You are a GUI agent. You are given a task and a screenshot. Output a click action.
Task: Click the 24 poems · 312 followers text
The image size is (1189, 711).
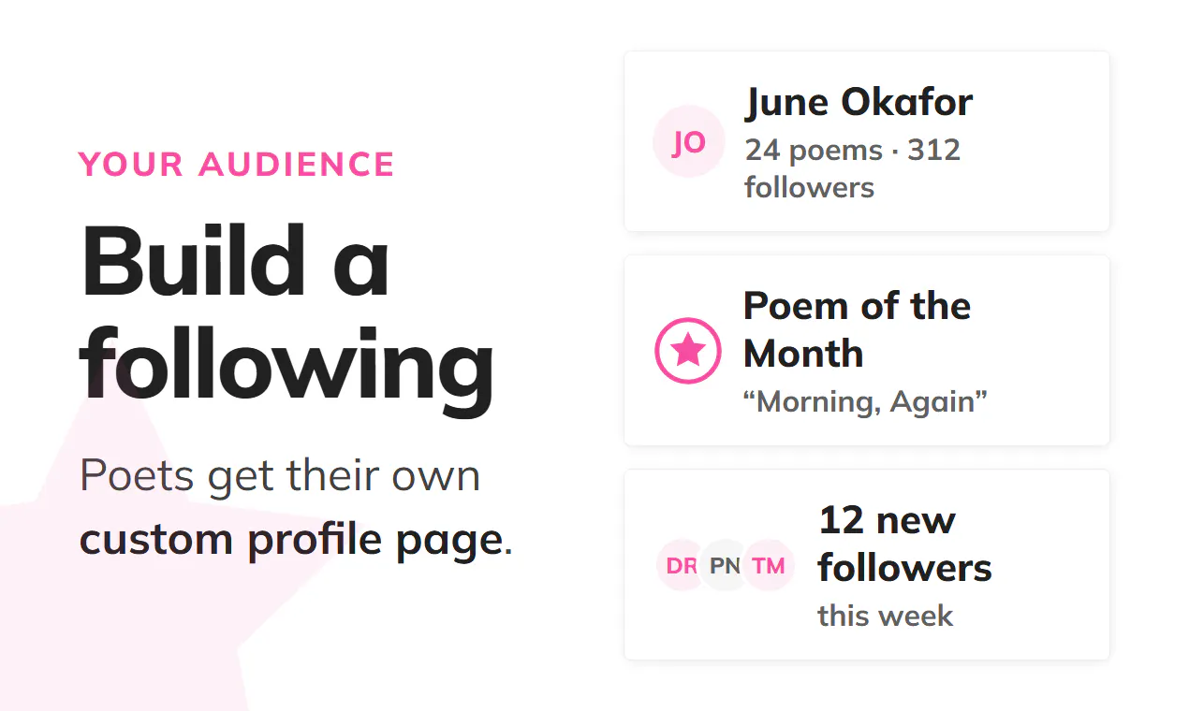point(852,168)
